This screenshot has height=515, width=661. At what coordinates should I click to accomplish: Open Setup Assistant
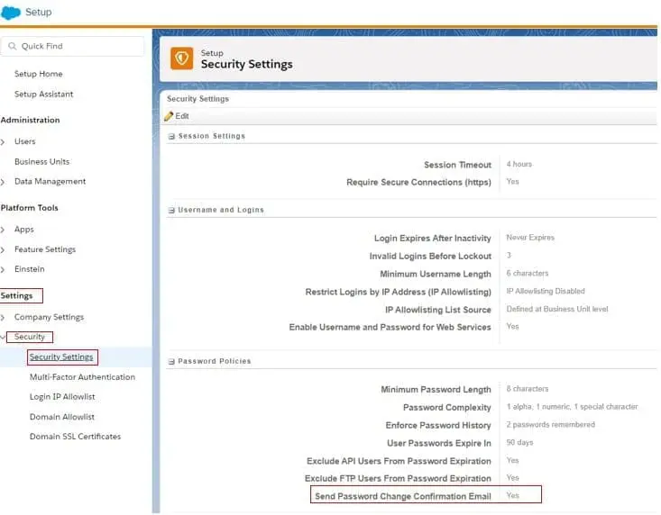[x=43, y=95]
